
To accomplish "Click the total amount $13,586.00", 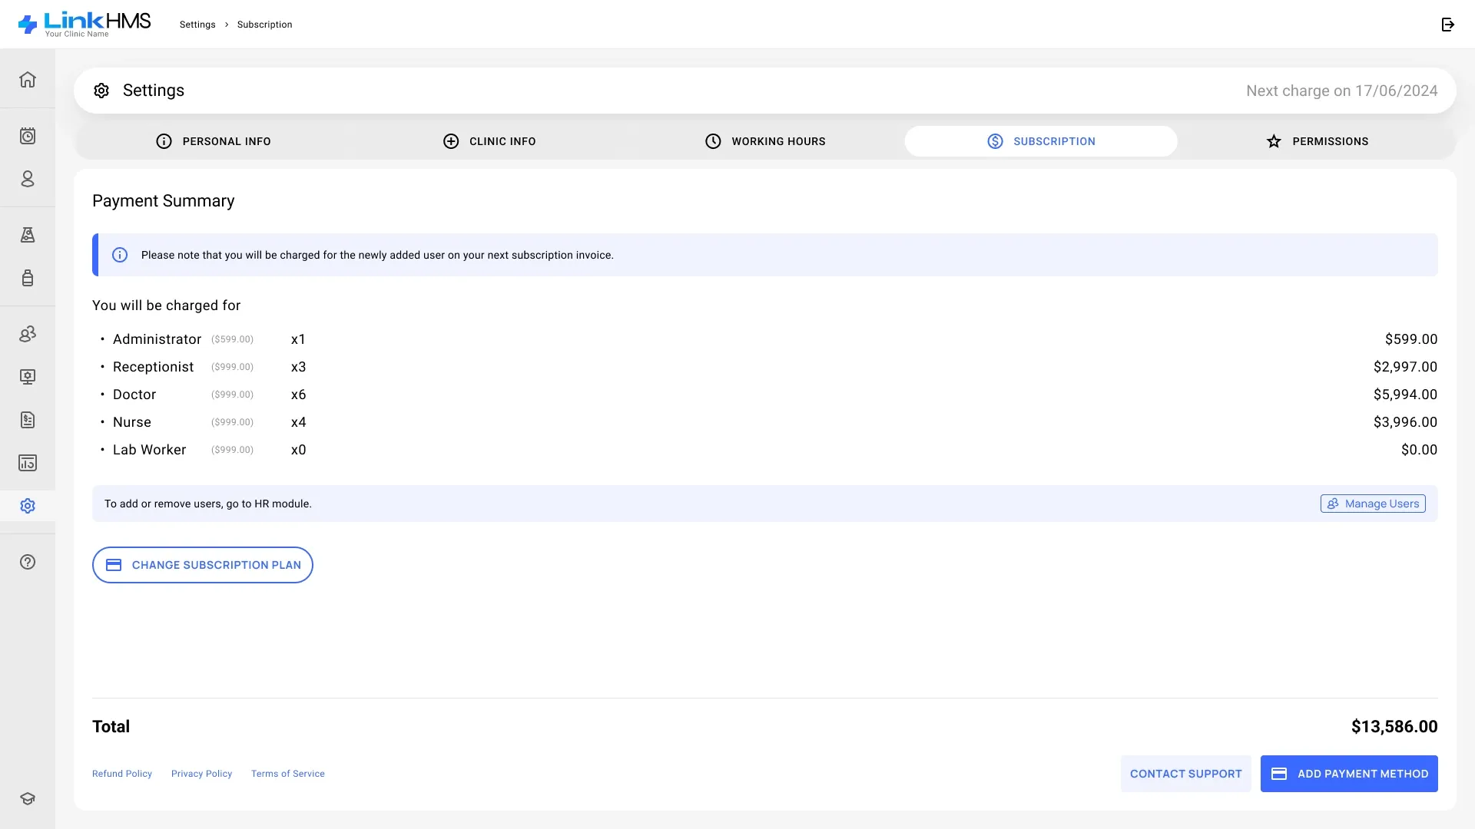I will point(1394,726).
